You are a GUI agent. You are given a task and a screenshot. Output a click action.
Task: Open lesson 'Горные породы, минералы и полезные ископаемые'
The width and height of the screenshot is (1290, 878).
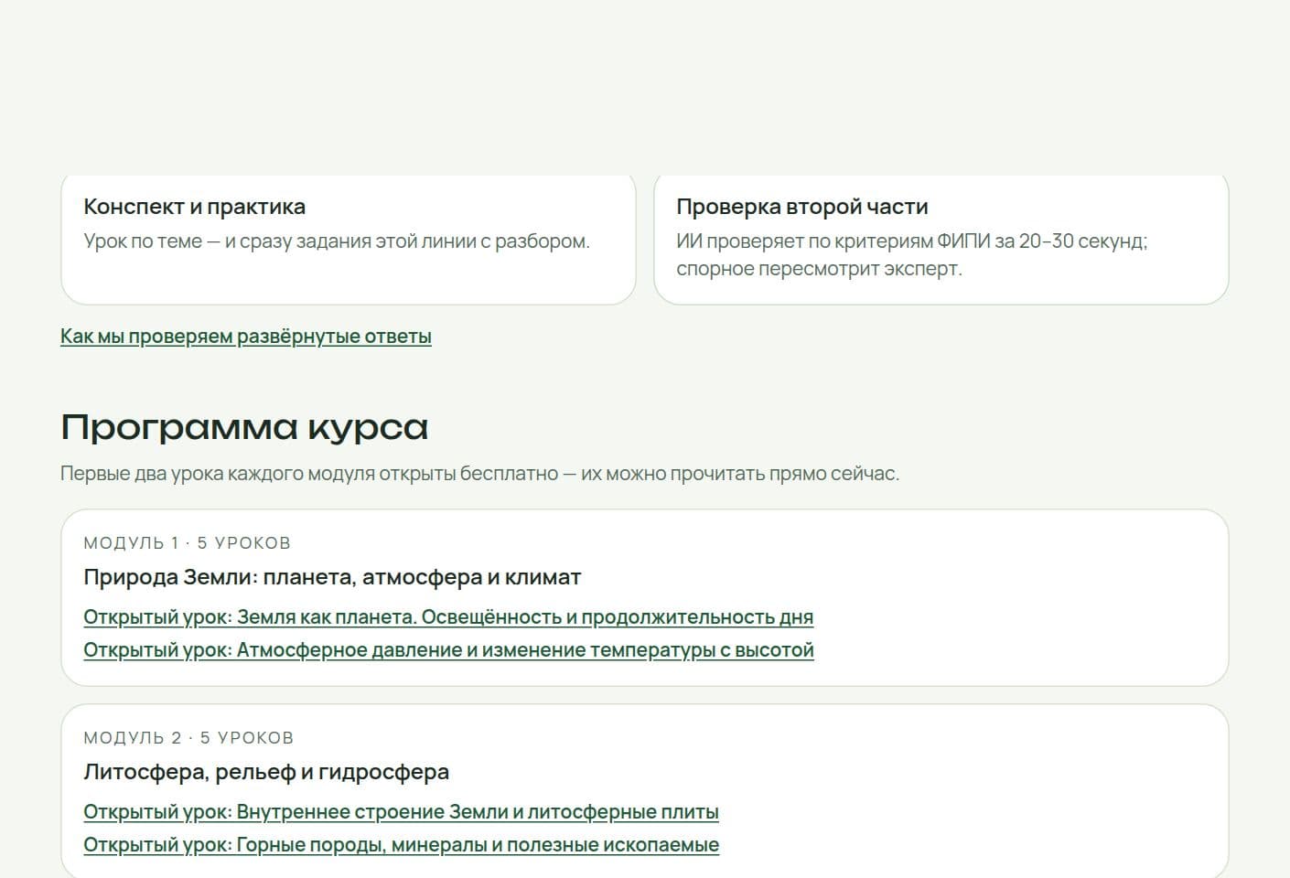(401, 845)
